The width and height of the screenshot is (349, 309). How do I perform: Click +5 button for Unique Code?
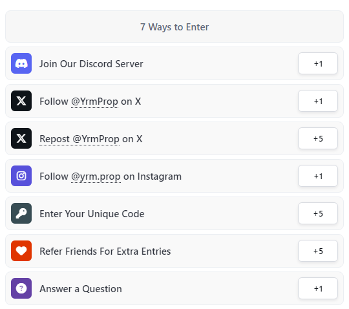point(318,213)
